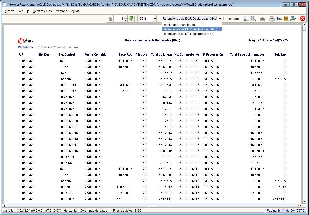Open the Ir menu
The height and width of the screenshot is (215, 309).
pyautogui.click(x=28, y=11)
